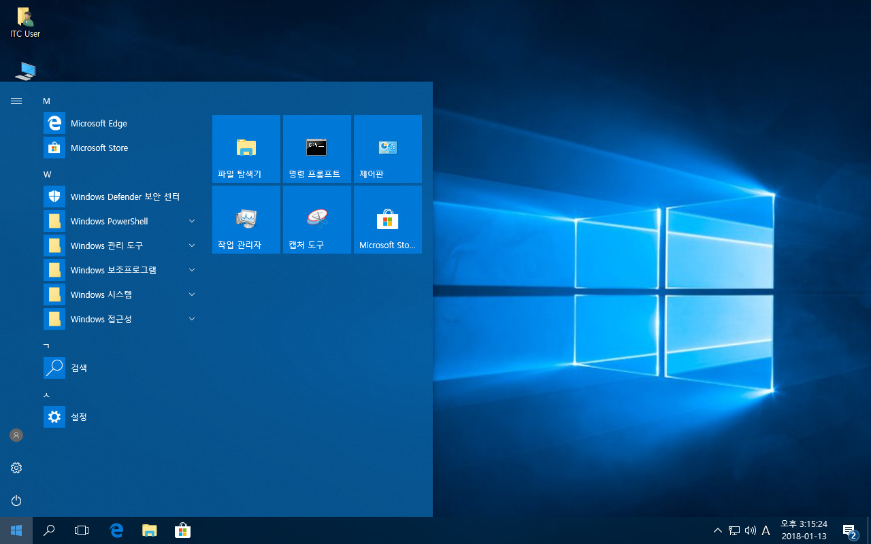This screenshot has height=544, width=871.
Task: Expand the Windows PowerShell chevron
Action: [192, 221]
